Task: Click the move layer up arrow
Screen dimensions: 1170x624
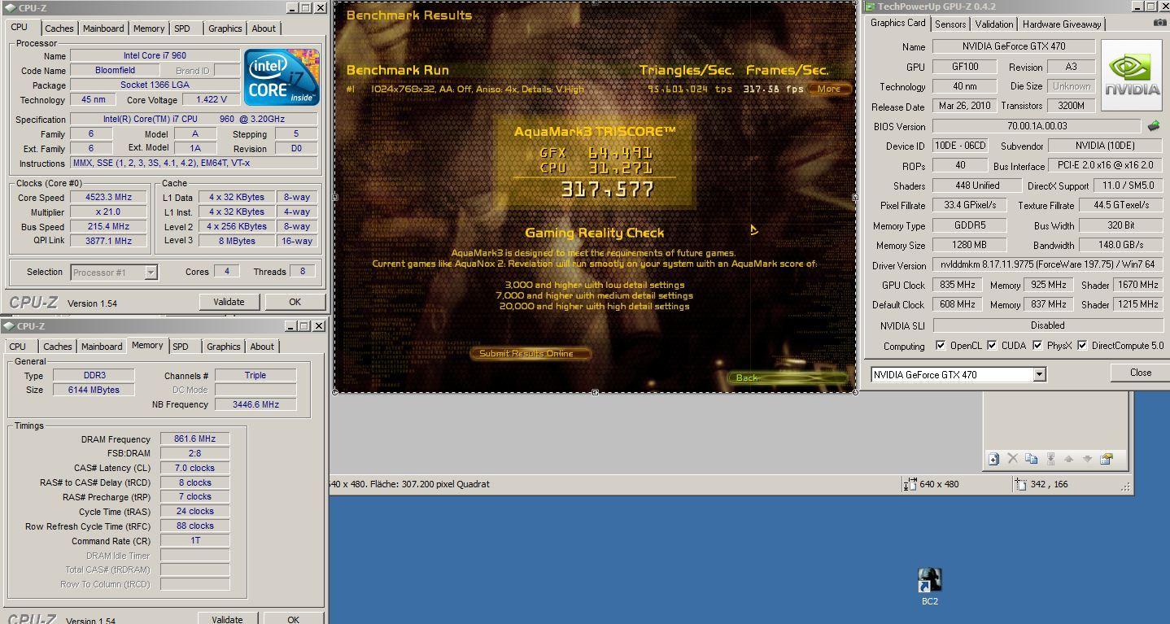Action: tap(1068, 459)
